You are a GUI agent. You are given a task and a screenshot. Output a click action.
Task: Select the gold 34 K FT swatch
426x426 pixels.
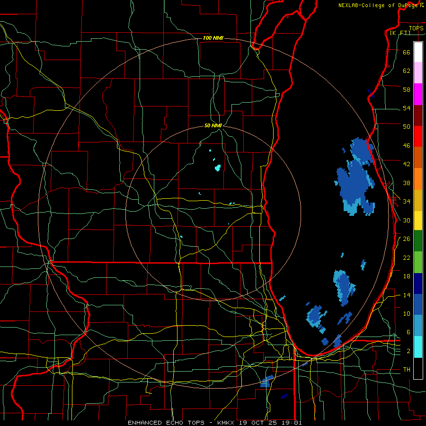418,200
